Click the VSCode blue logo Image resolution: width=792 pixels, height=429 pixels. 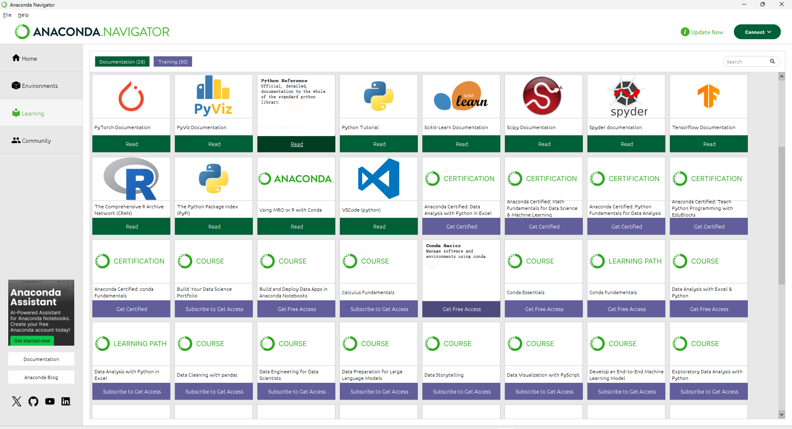coord(379,179)
